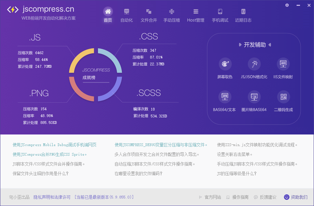
Task: Switch to the Host管理 tab label
Action: (196, 20)
